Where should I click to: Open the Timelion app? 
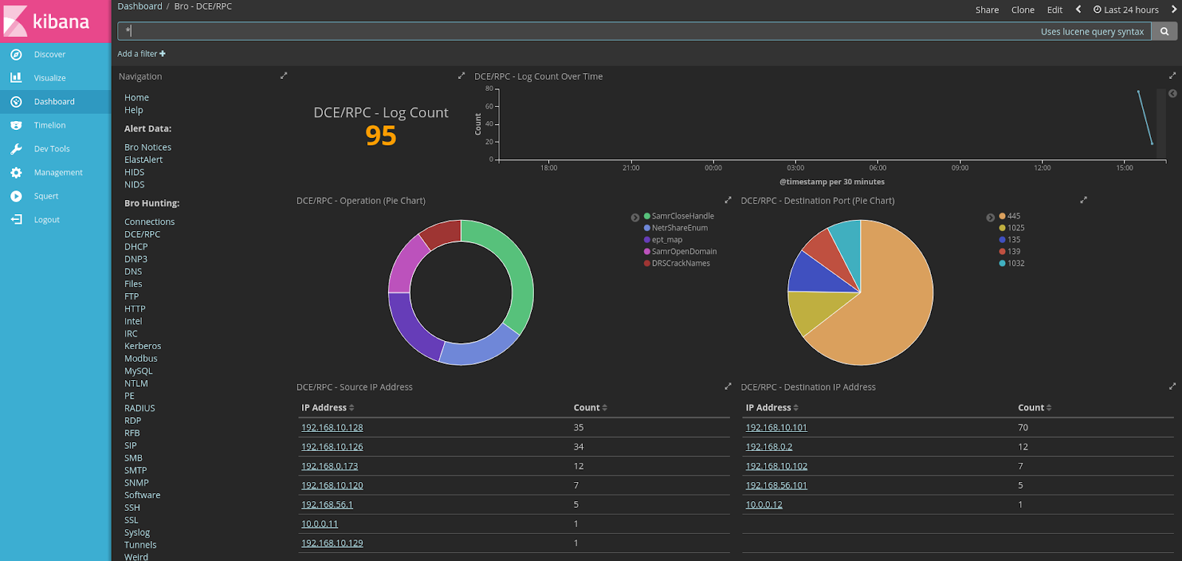49,125
